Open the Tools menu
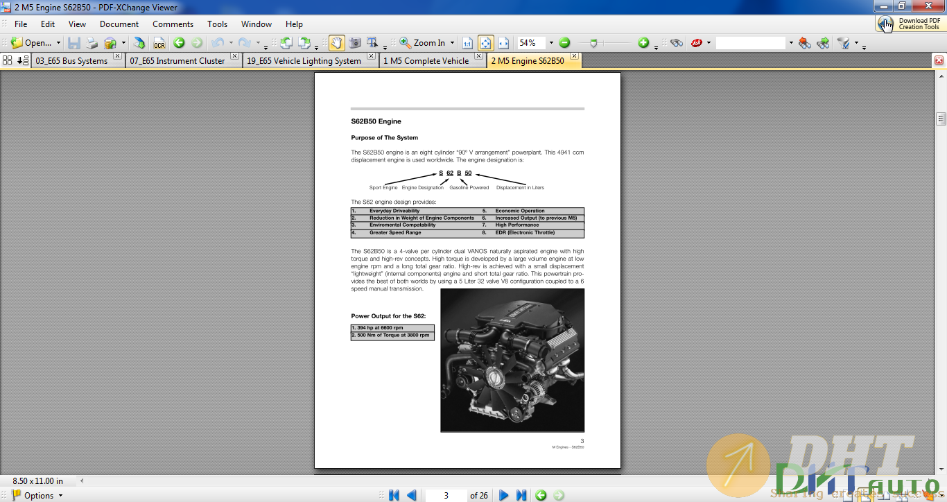This screenshot has height=502, width=947. point(217,24)
